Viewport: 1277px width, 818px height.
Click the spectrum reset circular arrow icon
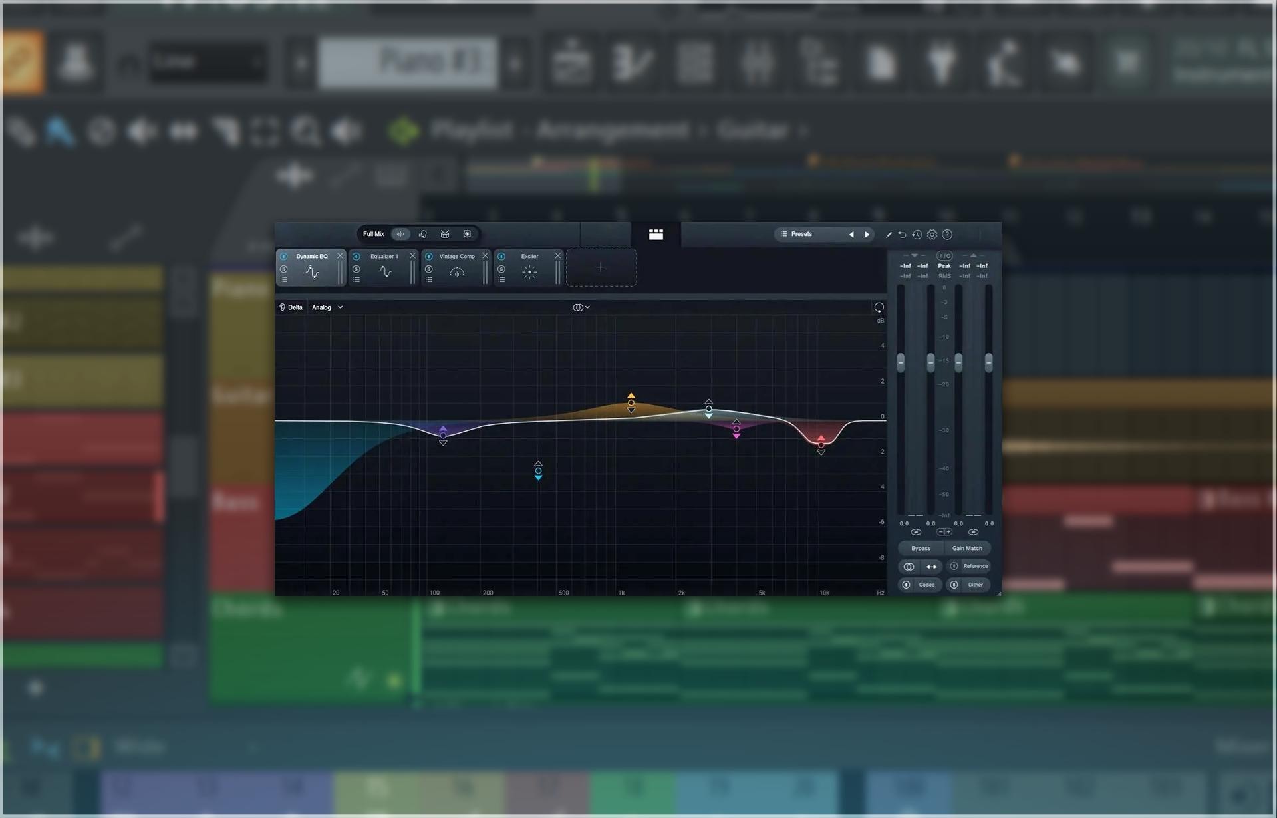coord(879,307)
